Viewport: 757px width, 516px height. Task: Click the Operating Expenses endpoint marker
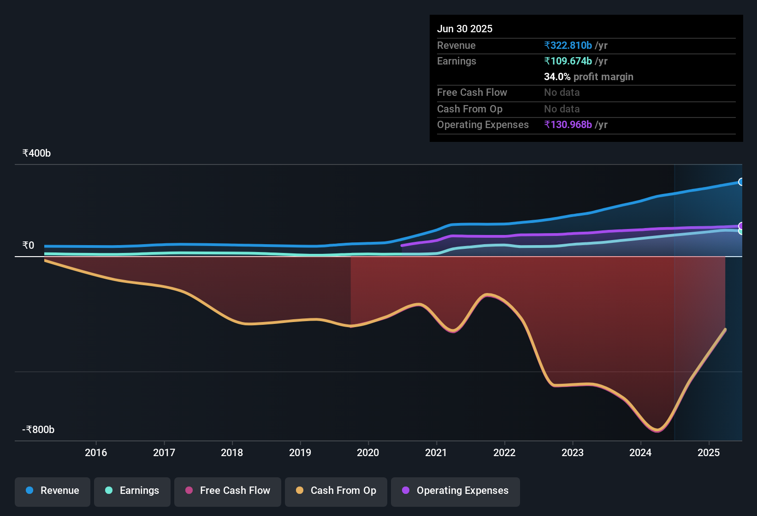point(741,226)
